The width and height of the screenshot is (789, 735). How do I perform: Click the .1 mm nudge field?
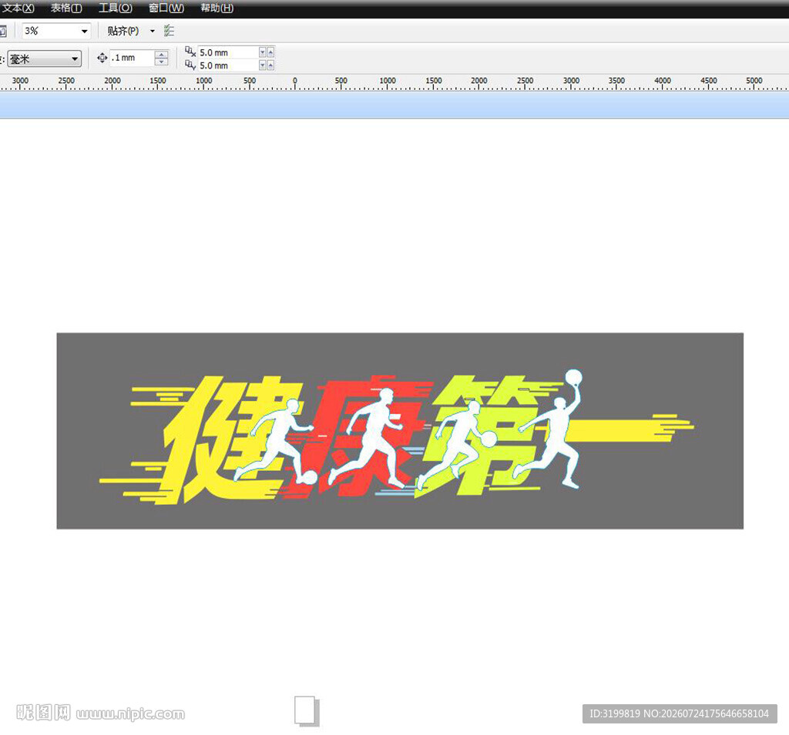133,58
